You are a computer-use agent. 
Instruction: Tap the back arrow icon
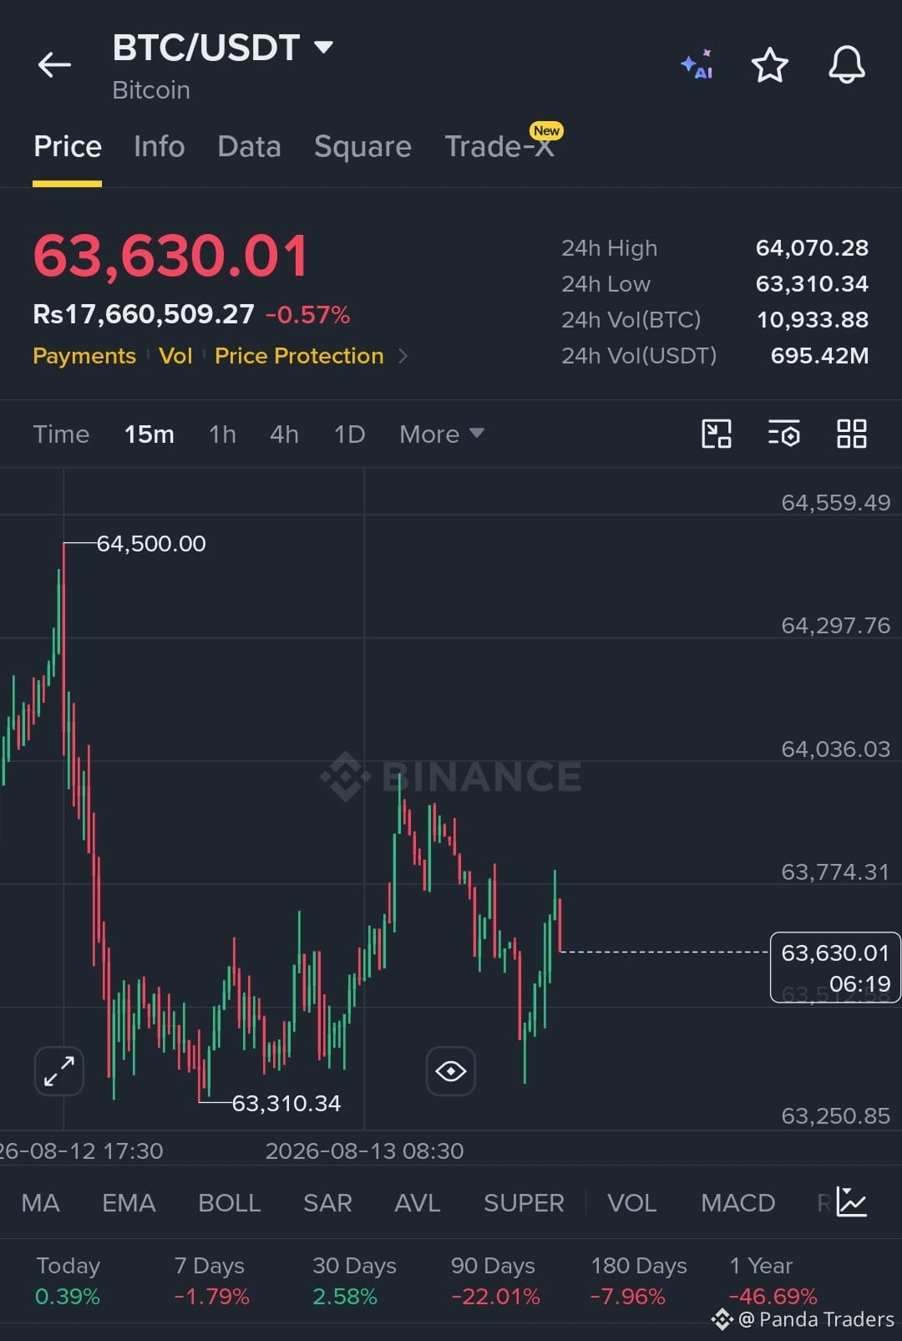click(x=54, y=64)
